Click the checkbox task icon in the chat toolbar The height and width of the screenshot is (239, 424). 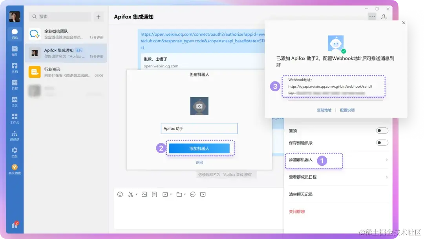point(165,194)
